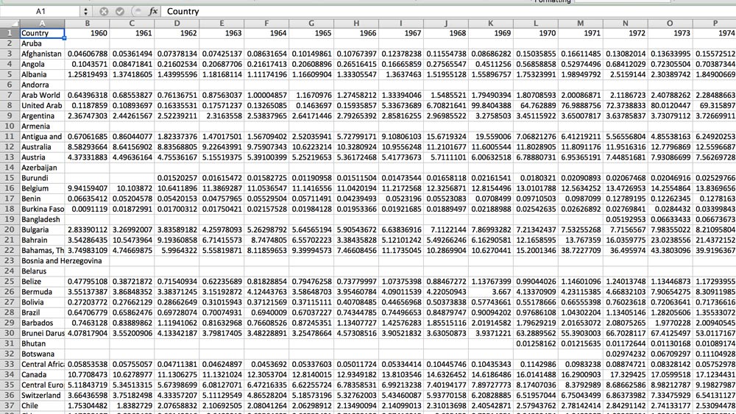
Task: Open the Name Box dropdown arrows
Action: click(85, 12)
